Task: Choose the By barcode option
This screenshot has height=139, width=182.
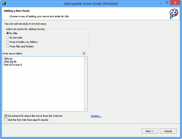Action: click(x=8, y=37)
